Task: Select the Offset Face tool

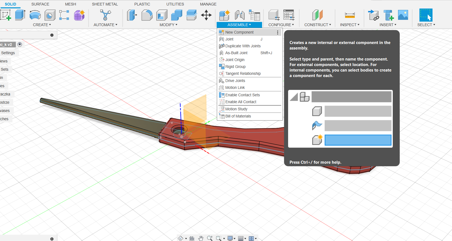Action: click(191, 15)
